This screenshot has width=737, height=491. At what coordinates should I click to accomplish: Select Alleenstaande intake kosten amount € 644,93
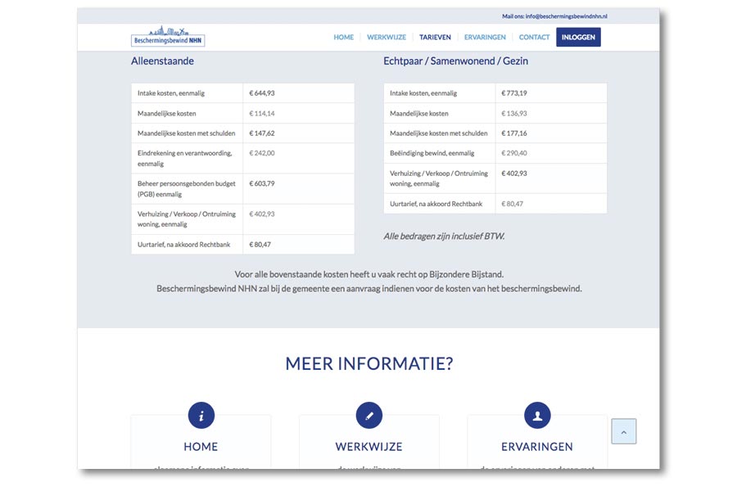tap(262, 93)
